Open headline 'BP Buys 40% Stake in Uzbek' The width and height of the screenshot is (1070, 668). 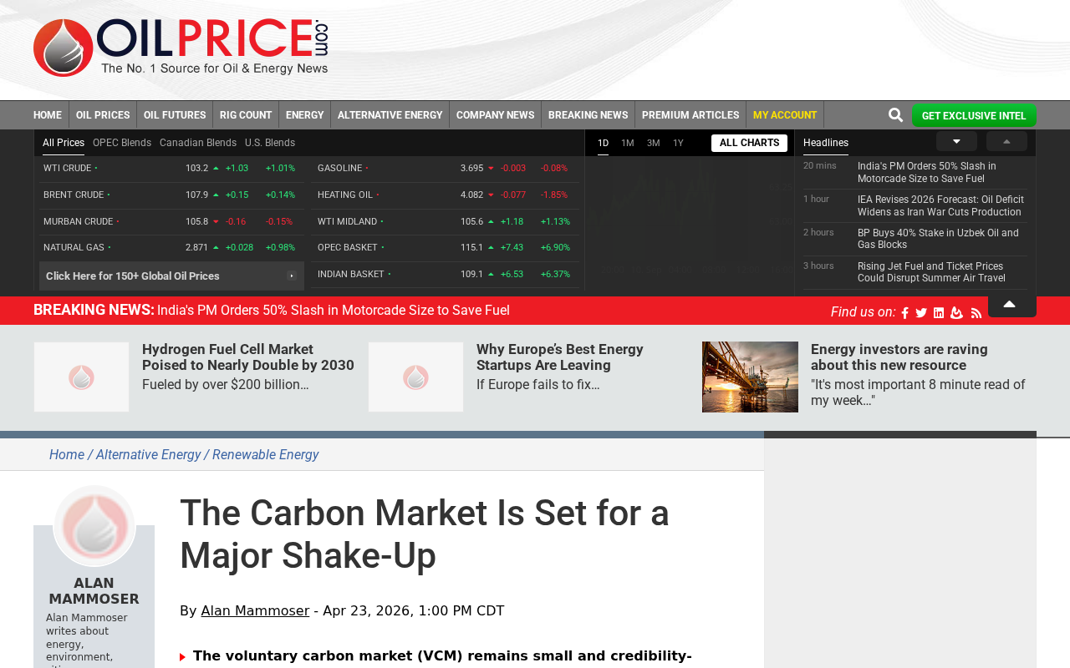click(x=938, y=239)
